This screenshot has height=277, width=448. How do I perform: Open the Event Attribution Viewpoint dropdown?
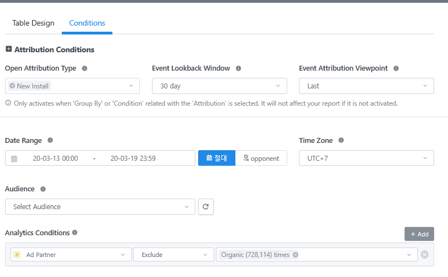[x=366, y=86]
